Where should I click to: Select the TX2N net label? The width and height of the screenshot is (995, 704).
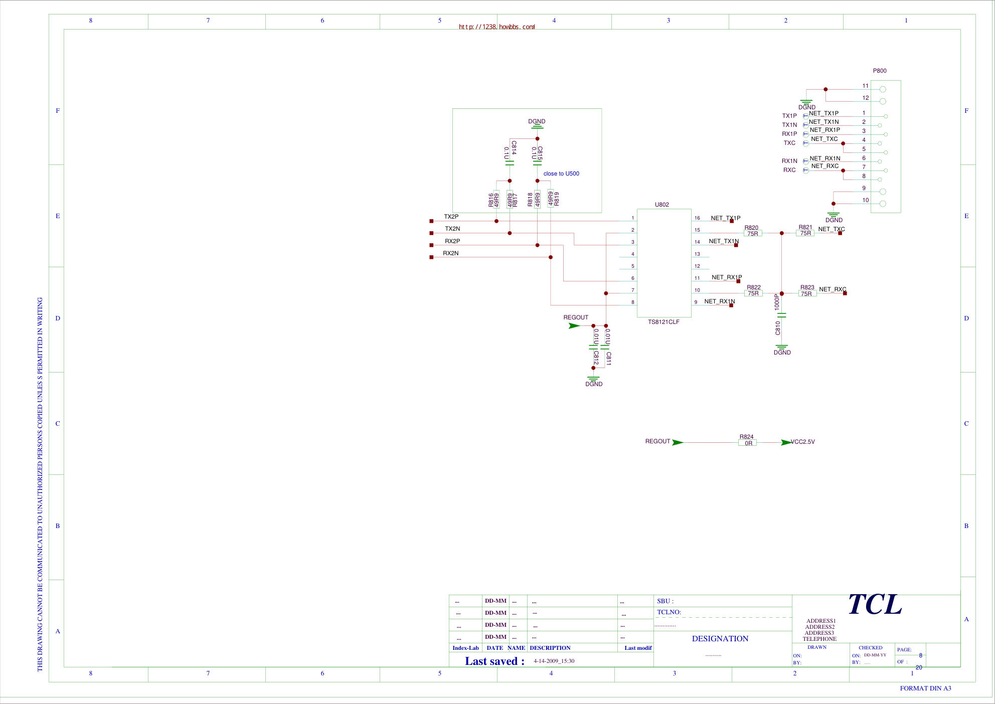coord(452,229)
